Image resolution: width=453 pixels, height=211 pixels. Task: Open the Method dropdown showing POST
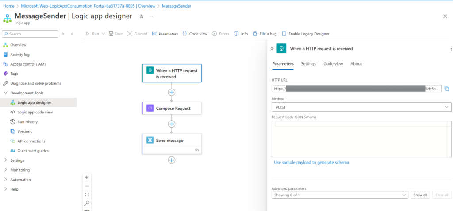tap(361, 107)
